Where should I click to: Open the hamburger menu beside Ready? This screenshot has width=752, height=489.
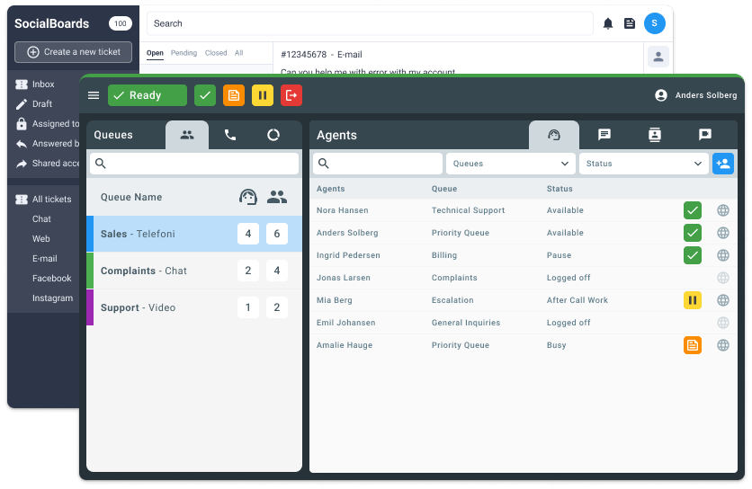pos(94,95)
